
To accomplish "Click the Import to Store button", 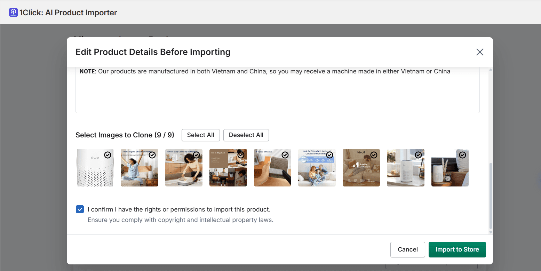I will [x=457, y=249].
